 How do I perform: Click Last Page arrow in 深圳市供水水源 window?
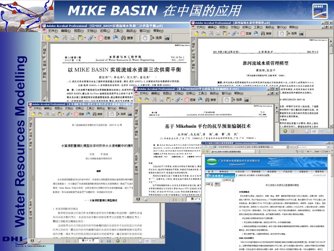click(109, 241)
